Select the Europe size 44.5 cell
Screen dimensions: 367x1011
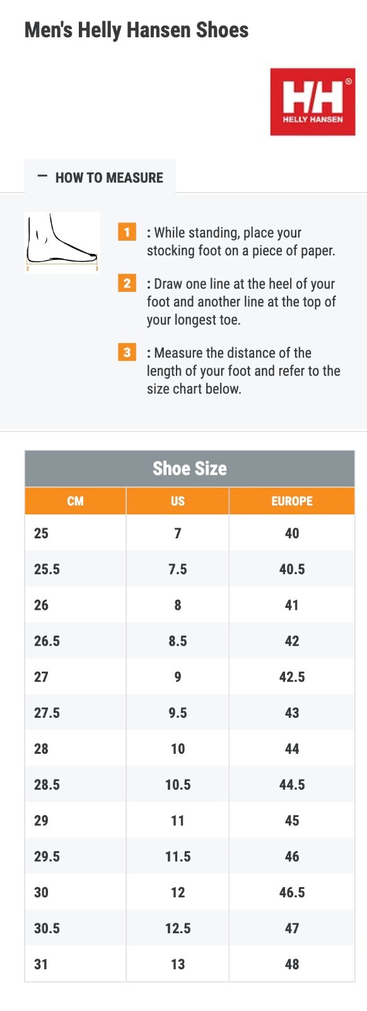(292, 784)
